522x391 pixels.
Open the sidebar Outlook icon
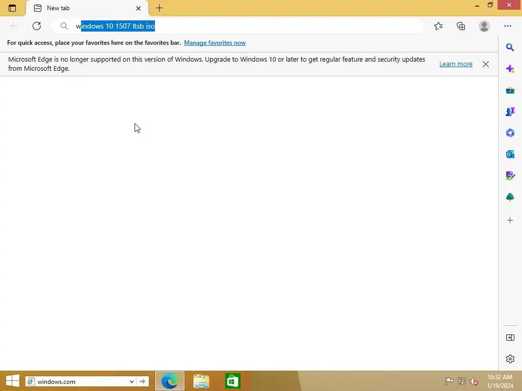pyautogui.click(x=510, y=154)
